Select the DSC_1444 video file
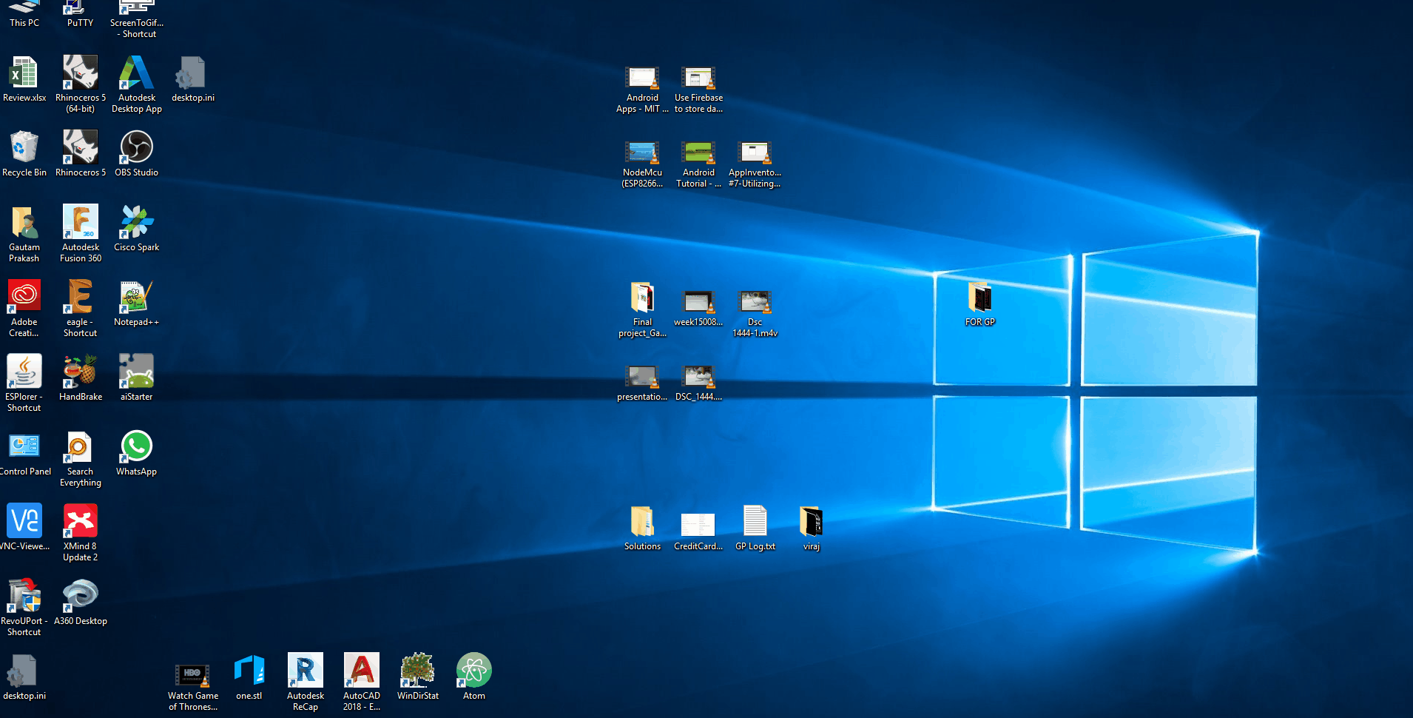Screen dimensions: 1413x718 [699, 383]
